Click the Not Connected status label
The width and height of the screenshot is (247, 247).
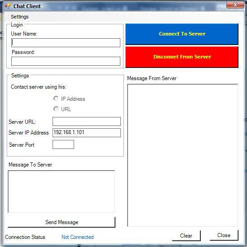click(x=78, y=237)
